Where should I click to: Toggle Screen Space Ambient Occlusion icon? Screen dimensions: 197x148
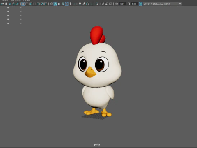[x=80, y=4]
